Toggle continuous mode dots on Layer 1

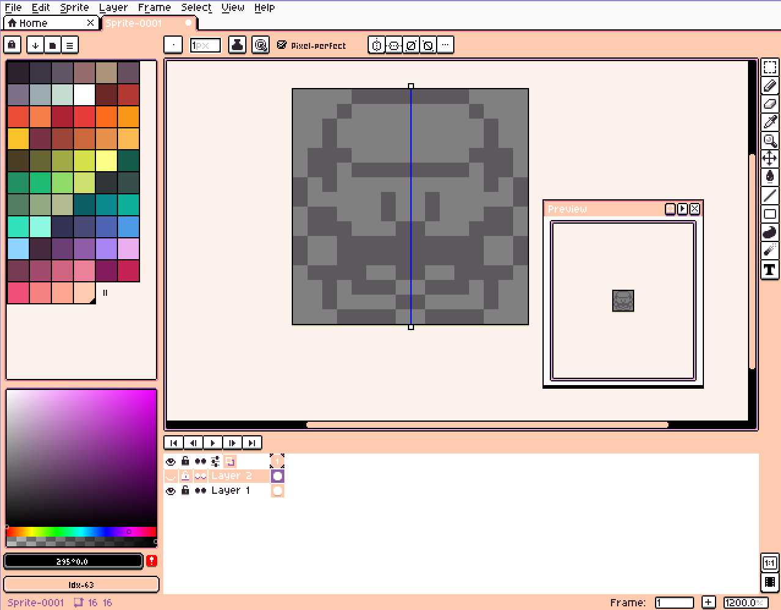click(x=201, y=491)
